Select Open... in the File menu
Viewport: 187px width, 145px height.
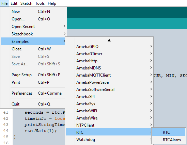(33, 19)
